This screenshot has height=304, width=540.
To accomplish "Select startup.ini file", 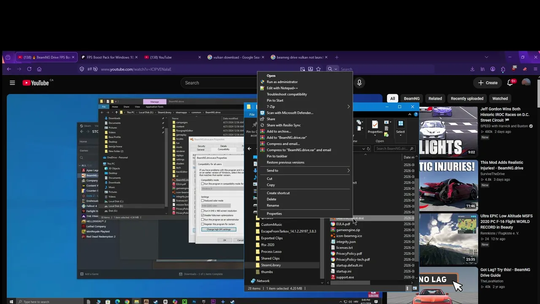I will coord(344,271).
